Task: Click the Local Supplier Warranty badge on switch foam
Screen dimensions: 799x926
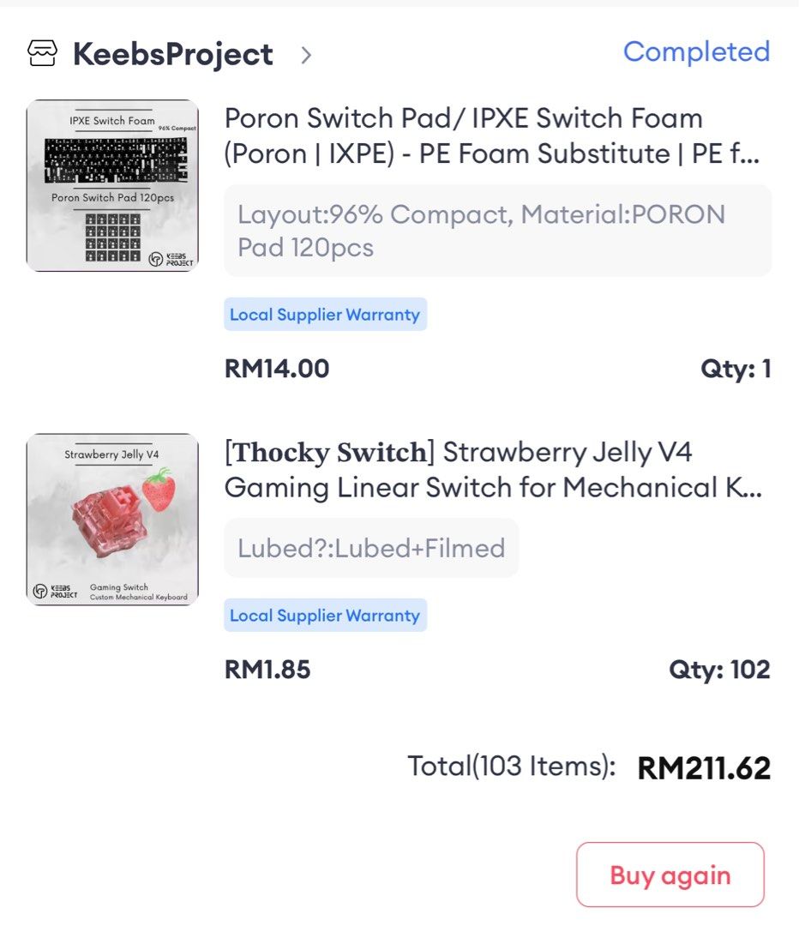Action: pos(325,314)
